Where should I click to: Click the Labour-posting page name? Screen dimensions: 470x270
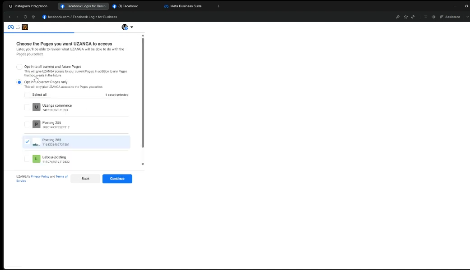[54, 157]
